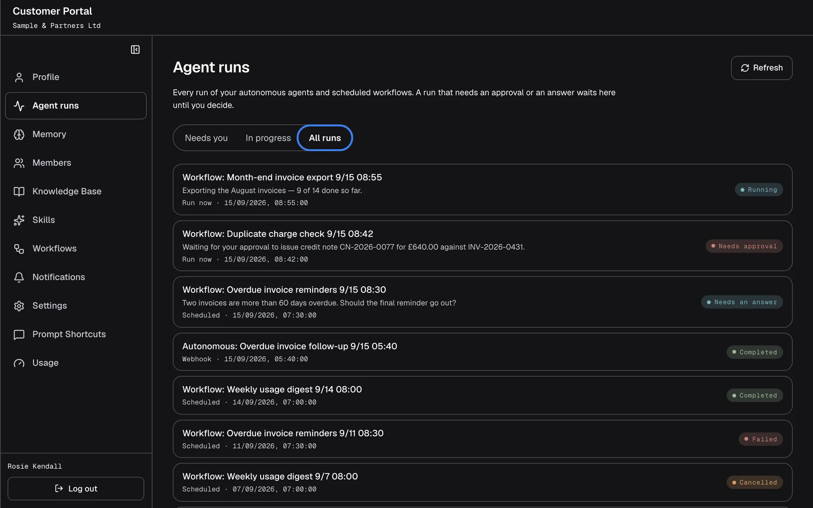Screen dimensions: 813x508
Task: Click credit note CN-2026-0077 description
Action: click(353, 247)
